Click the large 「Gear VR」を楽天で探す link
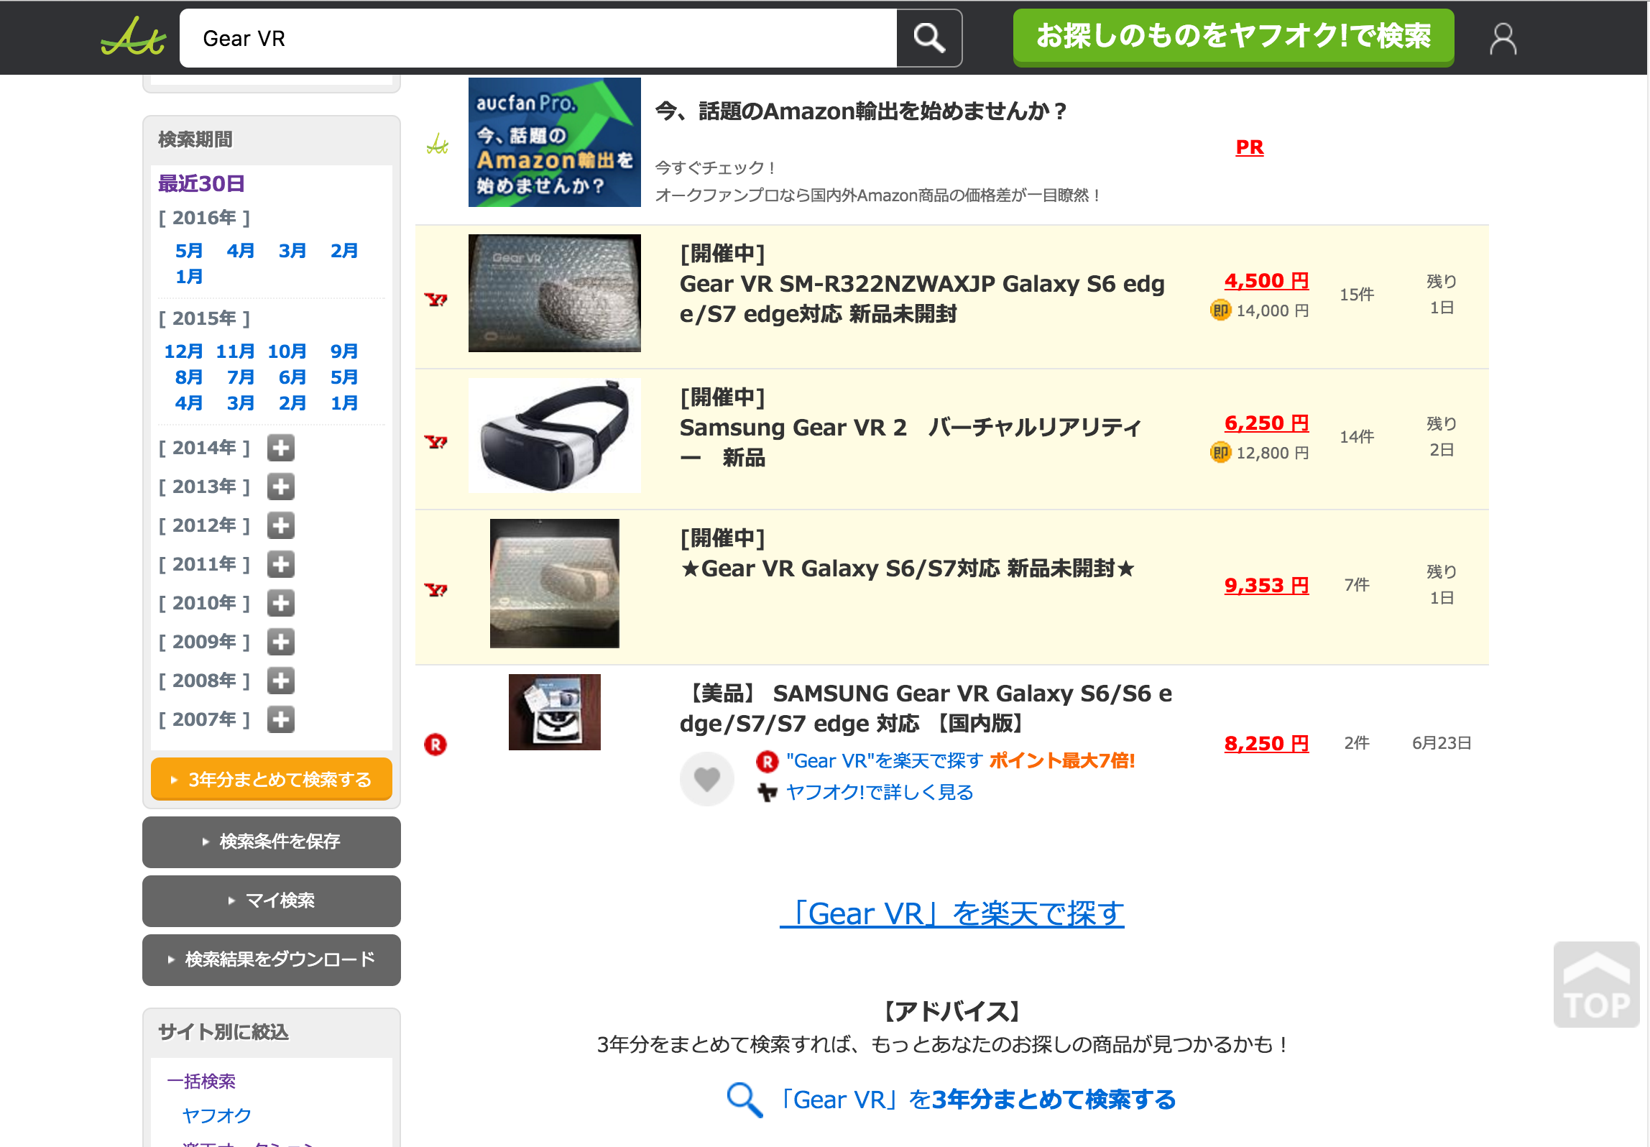 click(x=951, y=913)
